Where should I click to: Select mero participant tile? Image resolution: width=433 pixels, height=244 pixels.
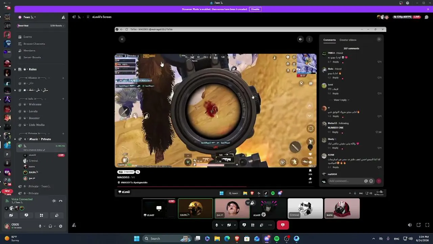coord(342,208)
